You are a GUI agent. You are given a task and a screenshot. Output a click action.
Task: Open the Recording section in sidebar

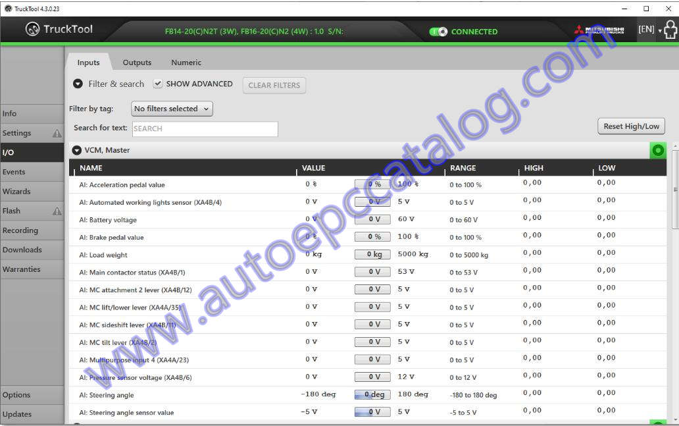20,230
